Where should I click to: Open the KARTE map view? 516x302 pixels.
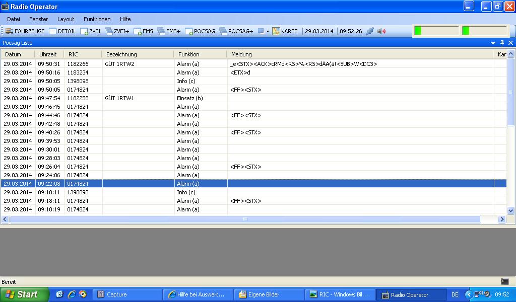[285, 31]
